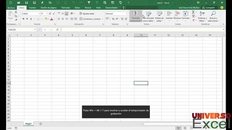Open the Fuente group dialog launcher

55,24
